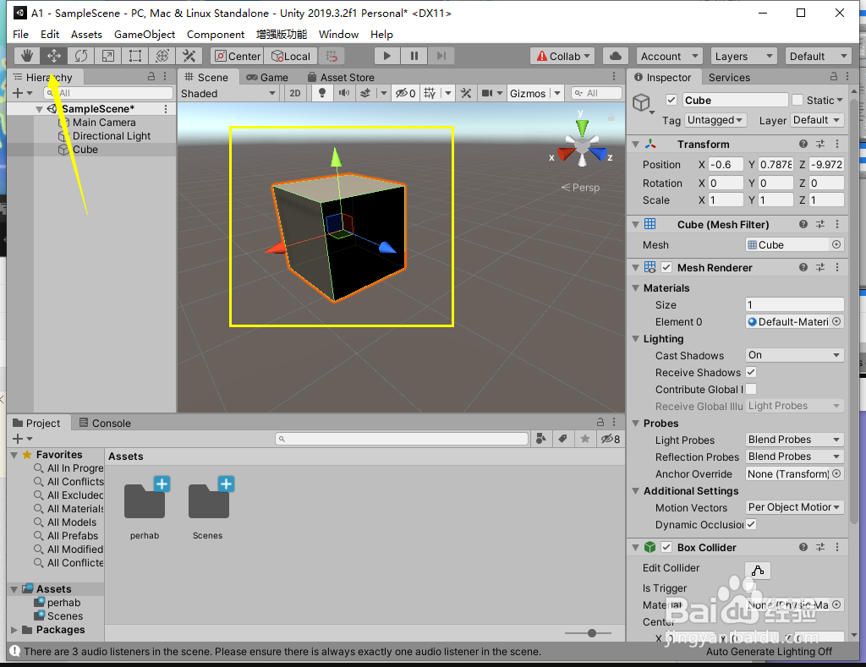Open Reflection Probes dropdown
The height and width of the screenshot is (667, 866).
click(x=794, y=457)
